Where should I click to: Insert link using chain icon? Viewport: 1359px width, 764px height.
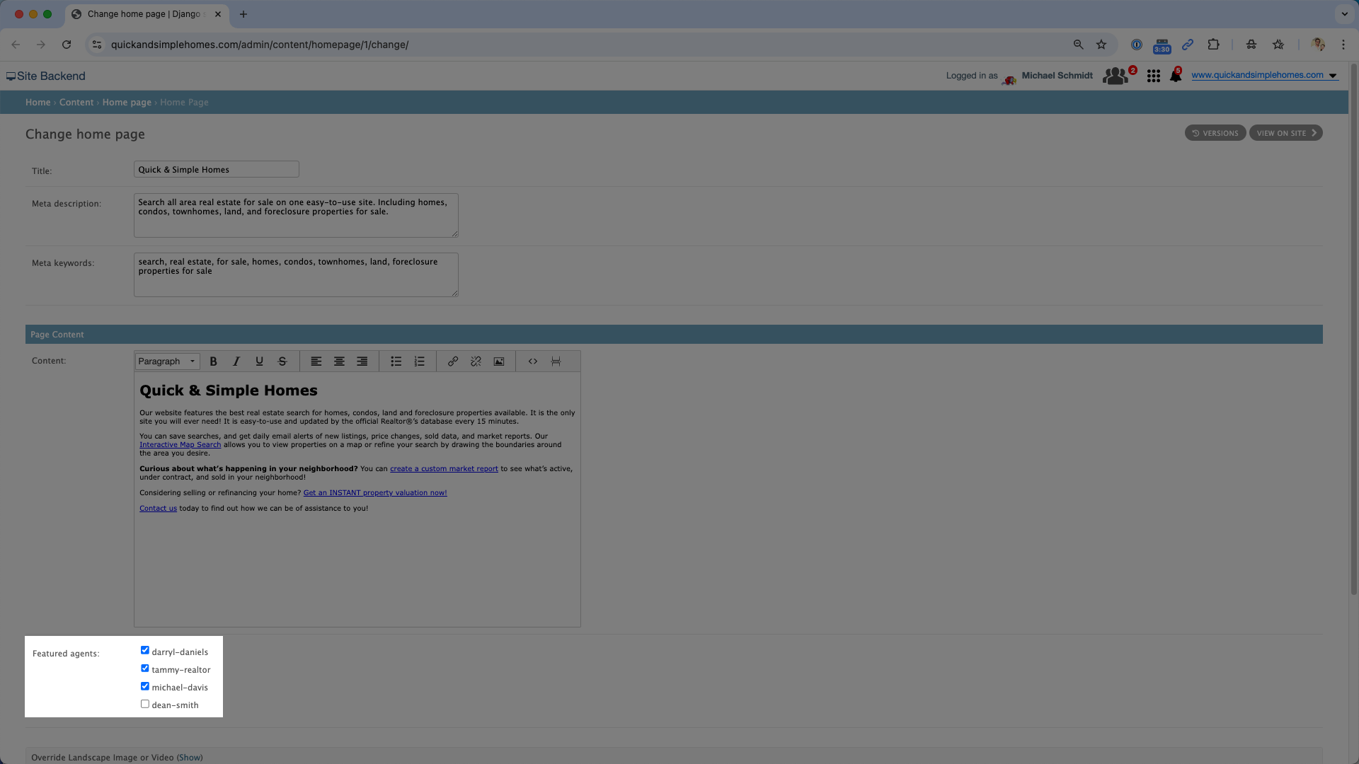453,361
